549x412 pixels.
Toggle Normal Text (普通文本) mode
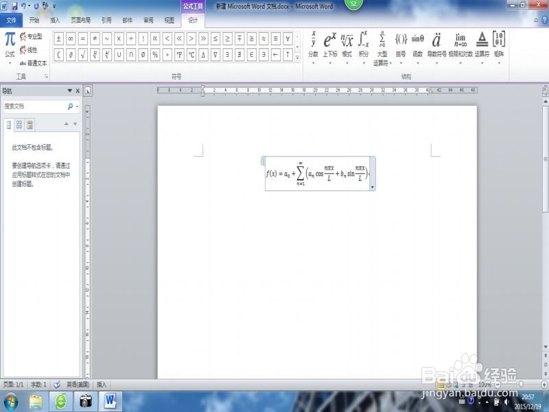coord(33,63)
